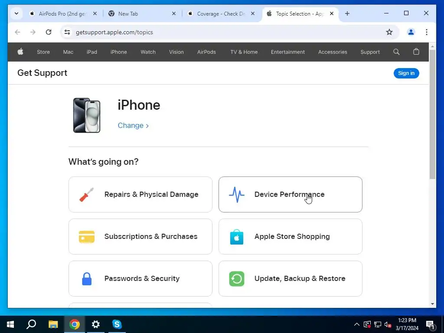The height and width of the screenshot is (333, 444).
Task: Open Settings gear in taskbar
Action: coord(96,324)
